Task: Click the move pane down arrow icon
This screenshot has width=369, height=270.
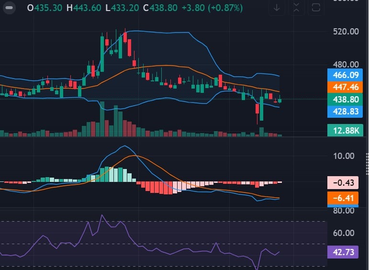Action: click(277, 8)
